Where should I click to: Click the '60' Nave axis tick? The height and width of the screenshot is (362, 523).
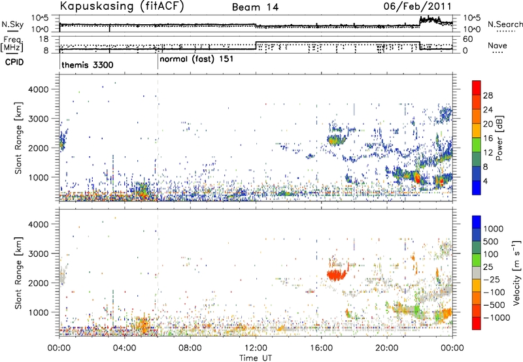point(467,39)
